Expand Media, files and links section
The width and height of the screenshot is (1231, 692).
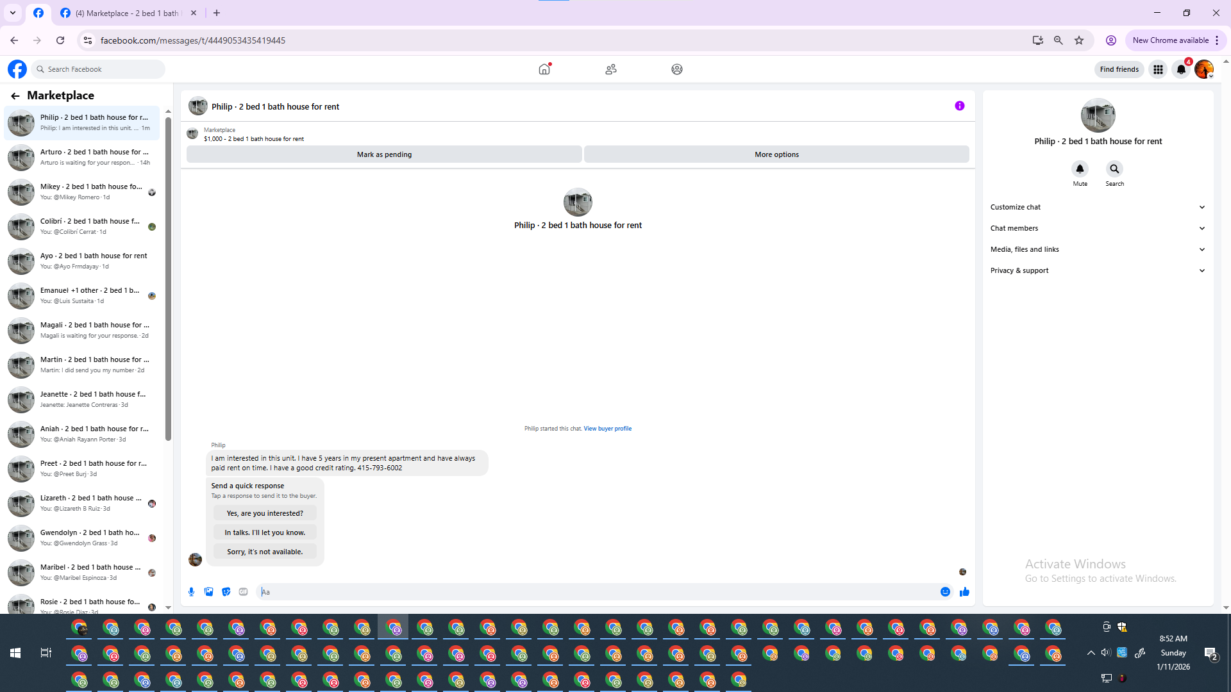coord(1098,249)
